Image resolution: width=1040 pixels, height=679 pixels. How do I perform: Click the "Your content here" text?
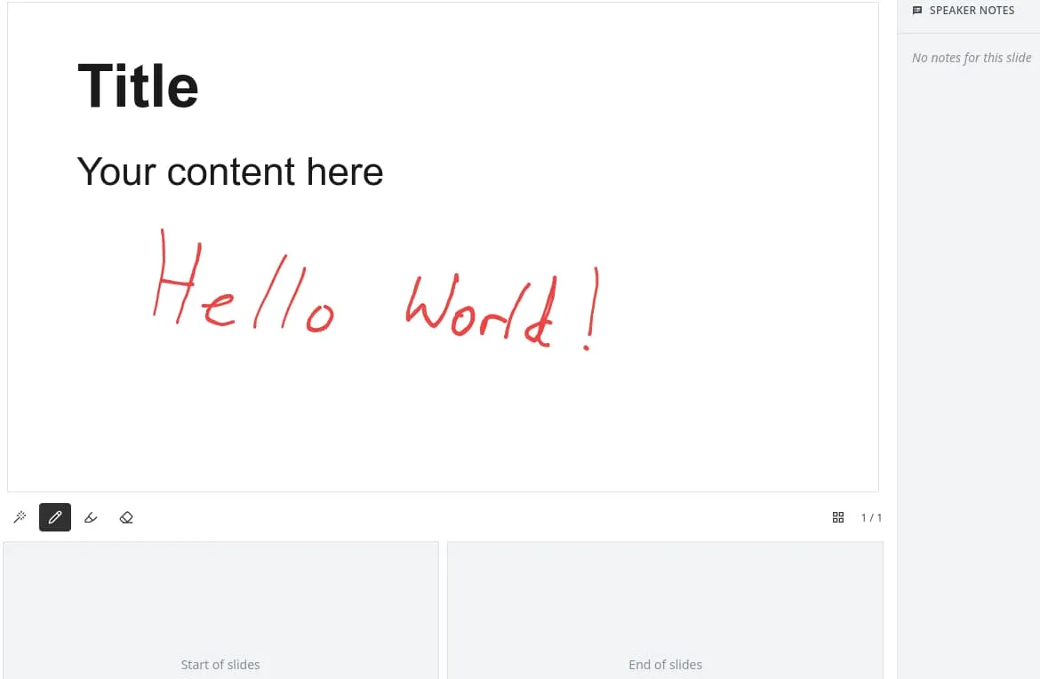230,172
